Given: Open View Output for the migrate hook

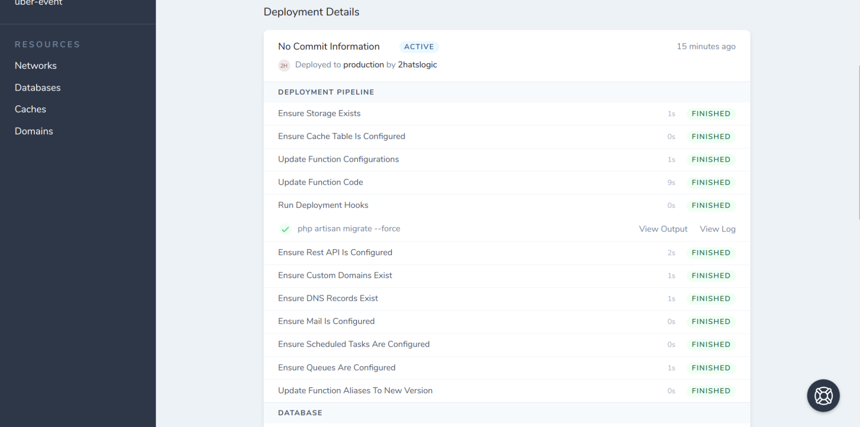Looking at the screenshot, I should (x=663, y=229).
